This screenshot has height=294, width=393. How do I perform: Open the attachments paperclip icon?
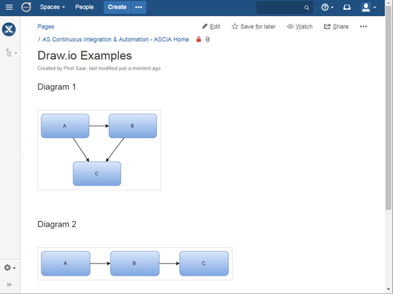(208, 39)
